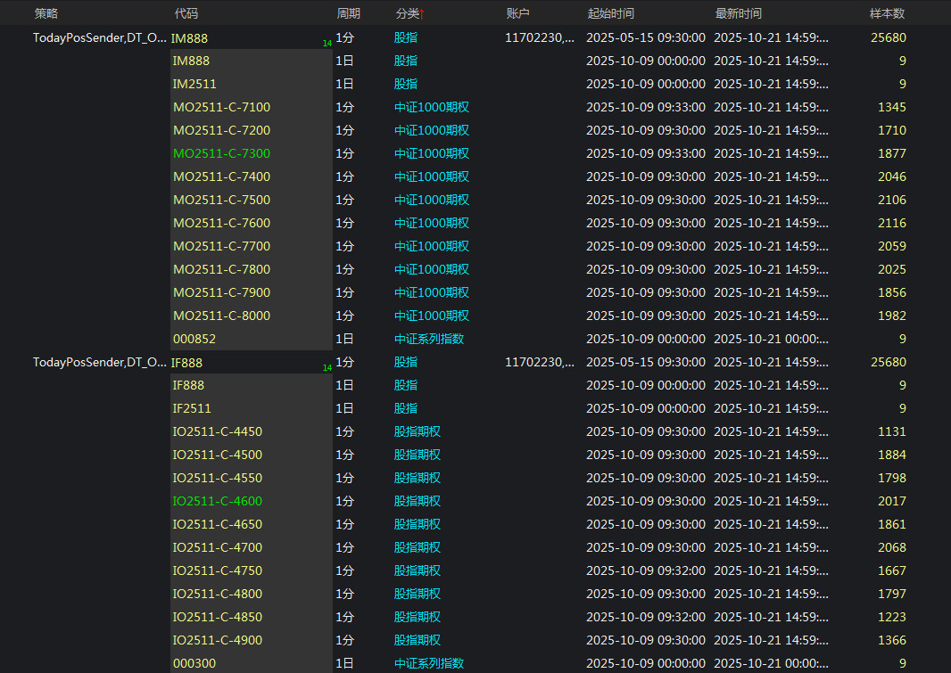Select the IO2511-C-4900 option code

[218, 640]
